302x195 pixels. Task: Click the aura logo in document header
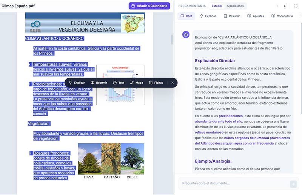click(x=35, y=26)
